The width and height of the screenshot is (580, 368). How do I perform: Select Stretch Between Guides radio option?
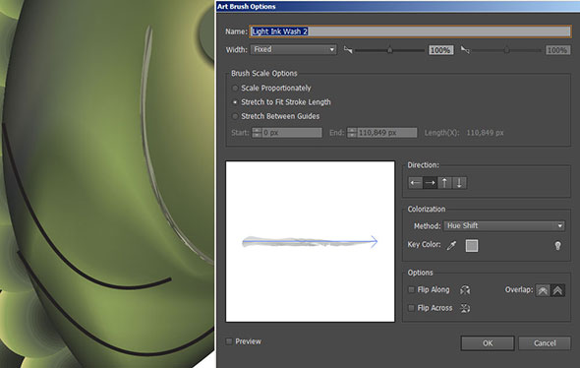[x=235, y=116]
